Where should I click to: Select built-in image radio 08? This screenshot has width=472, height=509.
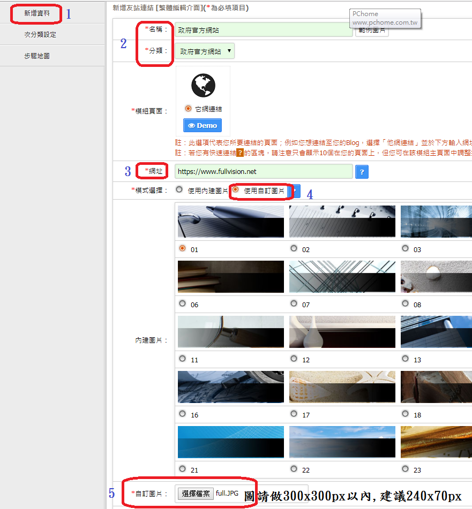tap(405, 303)
